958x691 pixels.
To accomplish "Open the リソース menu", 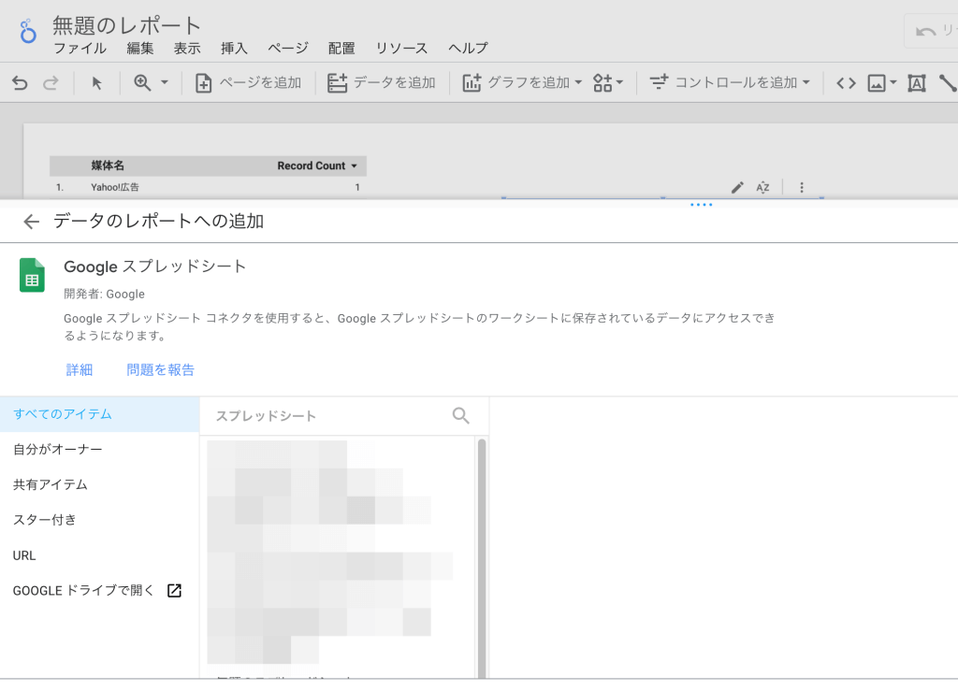I will point(401,49).
